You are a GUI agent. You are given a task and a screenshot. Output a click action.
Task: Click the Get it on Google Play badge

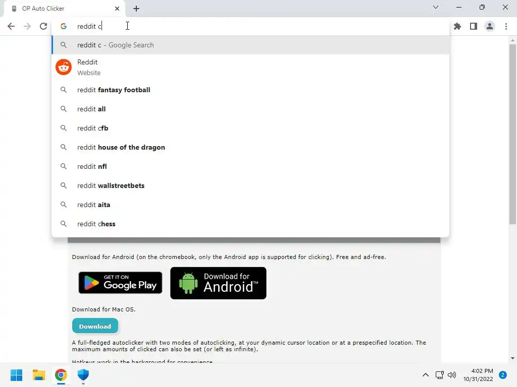(x=120, y=283)
